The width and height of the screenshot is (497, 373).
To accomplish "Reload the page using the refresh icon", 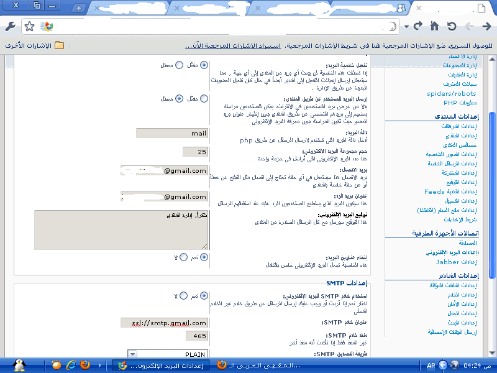I will [x=452, y=26].
